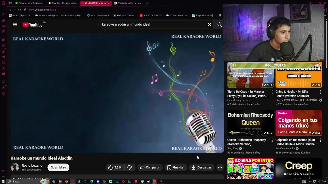Open Word Microsoft bookmark

tap(99, 15)
